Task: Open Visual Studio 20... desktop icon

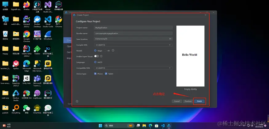Action: tap(48, 7)
